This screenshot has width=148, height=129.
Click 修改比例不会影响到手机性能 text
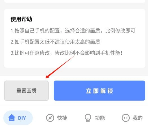[88, 53]
